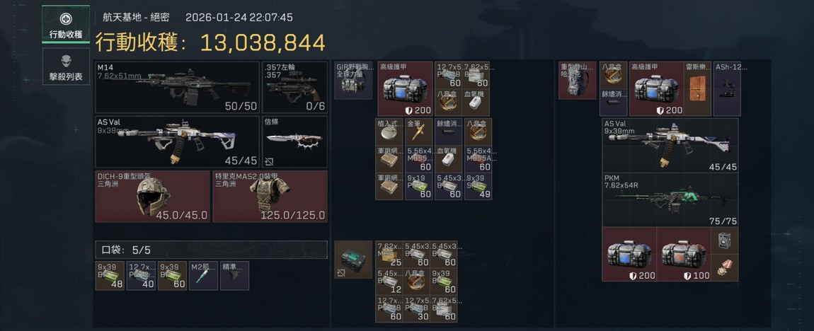Open the 行動收穫 tab
Viewport: 814px width, 331px height.
coord(66,25)
